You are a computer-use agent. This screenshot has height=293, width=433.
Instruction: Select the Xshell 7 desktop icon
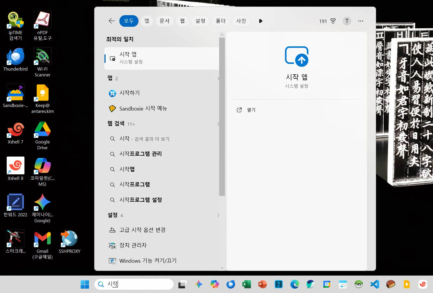(15, 133)
